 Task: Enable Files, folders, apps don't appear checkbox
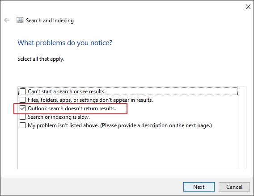[x=22, y=100]
